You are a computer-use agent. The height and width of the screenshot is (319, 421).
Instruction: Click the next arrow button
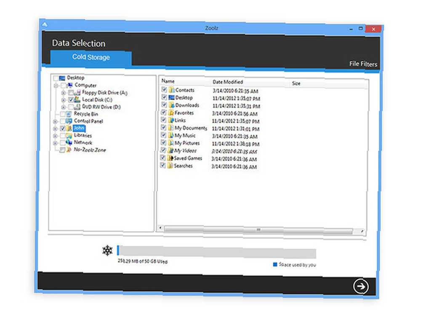[361, 287]
